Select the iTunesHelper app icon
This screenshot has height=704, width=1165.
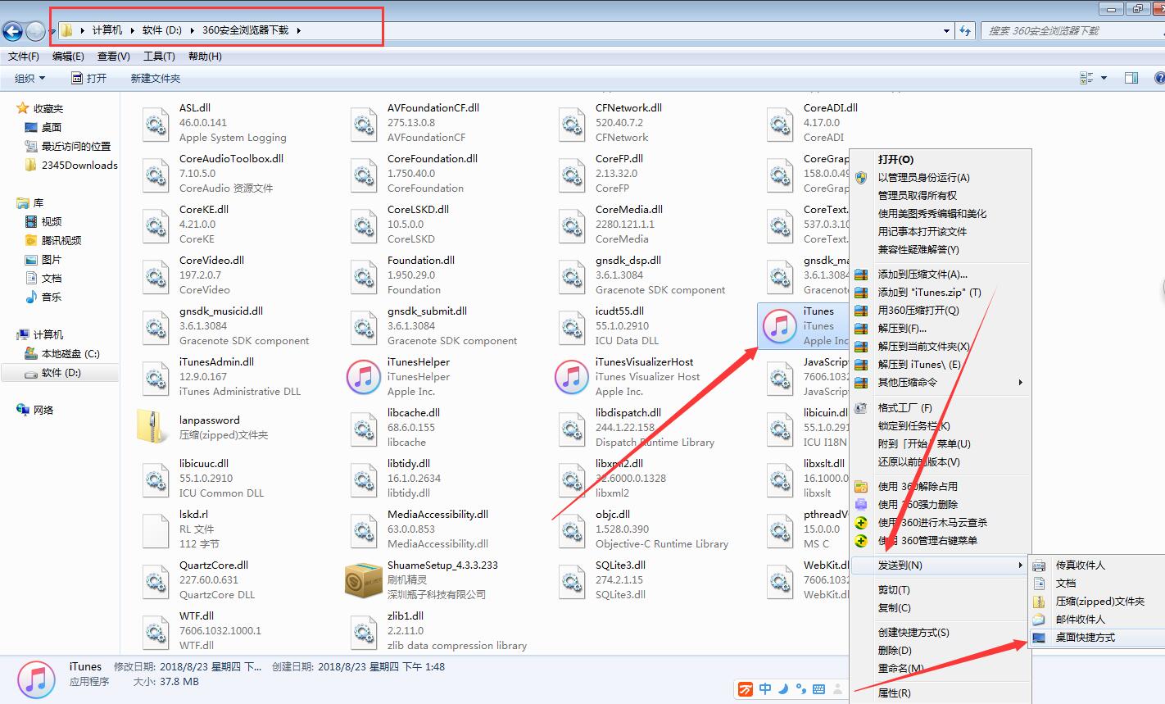tap(364, 377)
